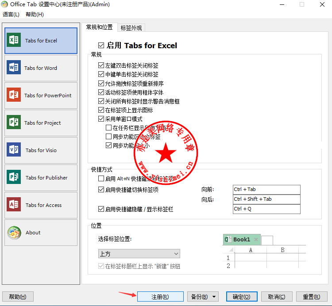This screenshot has width=332, height=306.
Task: Toggle 启用快捷键隐藏/显示标签栏 checkbox
Action: [x=101, y=209]
